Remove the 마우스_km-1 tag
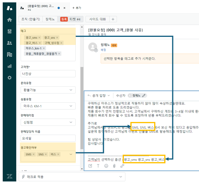 (44, 48)
